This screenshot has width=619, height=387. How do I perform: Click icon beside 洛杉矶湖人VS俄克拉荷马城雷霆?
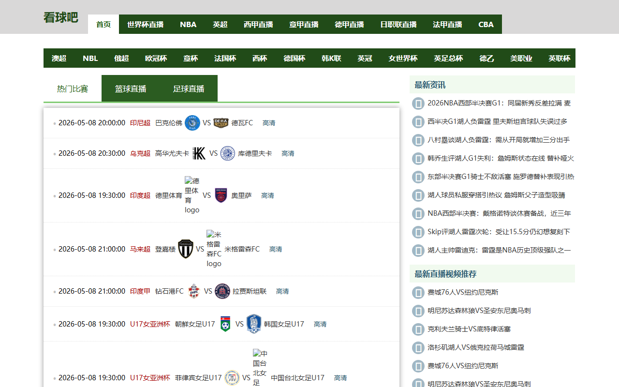[x=418, y=348]
